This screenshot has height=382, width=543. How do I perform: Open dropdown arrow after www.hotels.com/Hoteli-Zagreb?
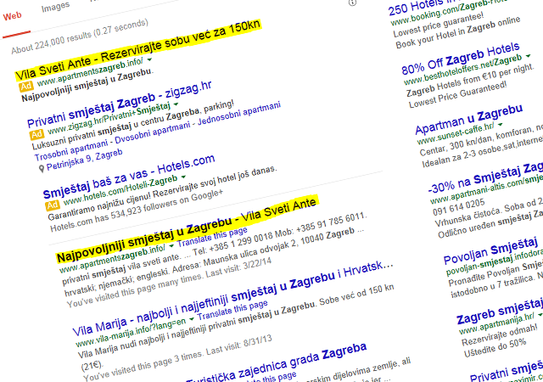183,177
